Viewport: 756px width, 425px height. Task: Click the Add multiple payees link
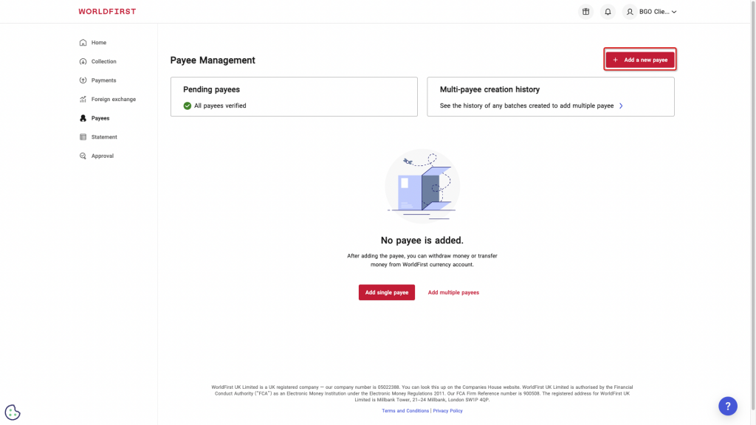pos(453,293)
